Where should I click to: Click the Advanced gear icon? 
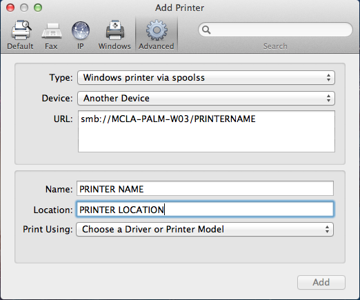pos(157,30)
